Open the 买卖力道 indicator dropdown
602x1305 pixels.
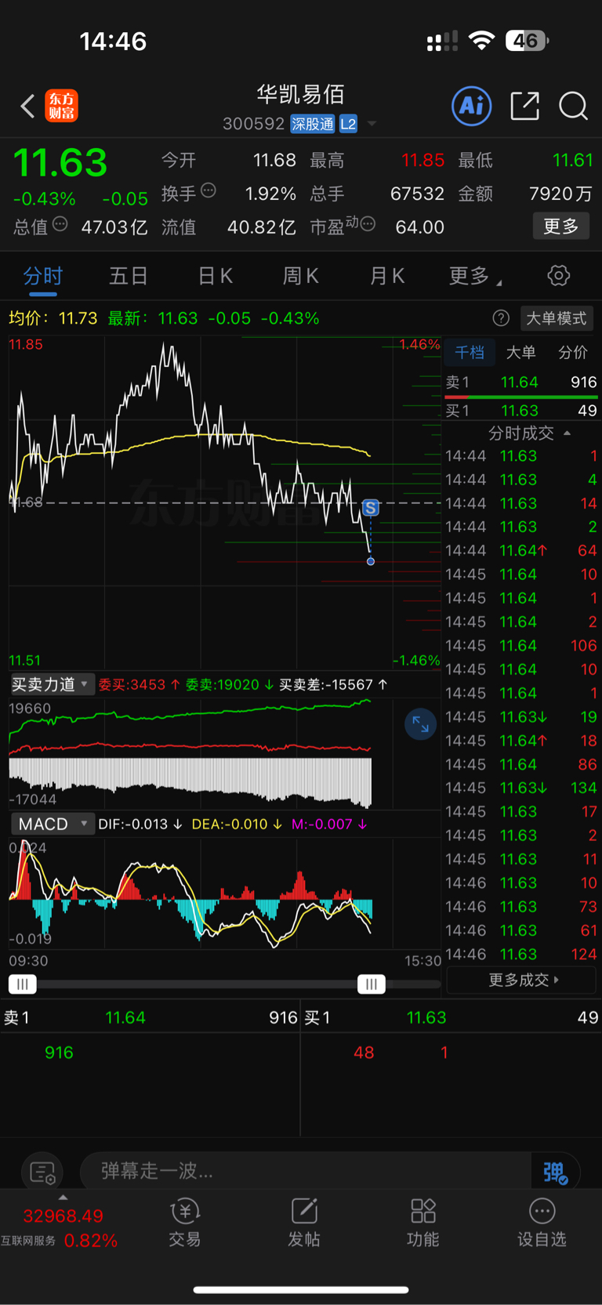coord(51,684)
